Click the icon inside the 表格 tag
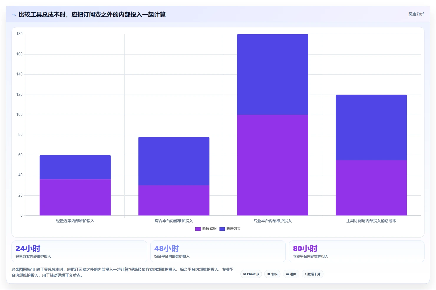Viewport: 436px width, 290px height. [269, 274]
